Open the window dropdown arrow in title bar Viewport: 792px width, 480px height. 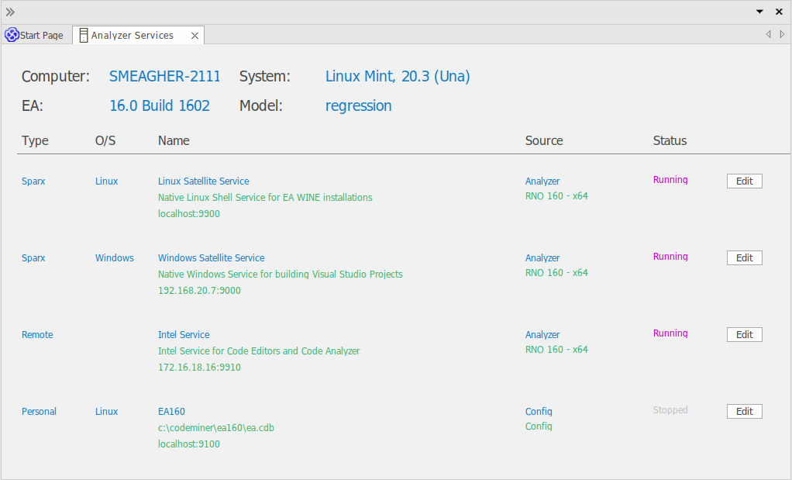tap(760, 12)
